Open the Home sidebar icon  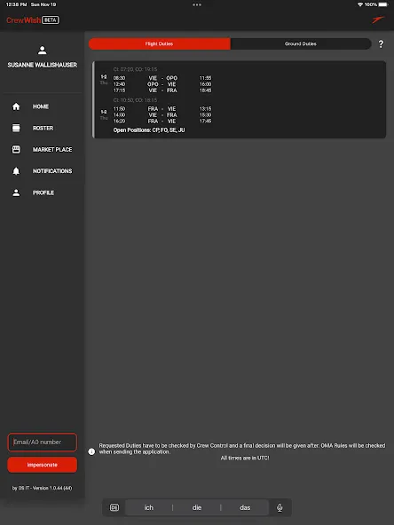coord(16,106)
